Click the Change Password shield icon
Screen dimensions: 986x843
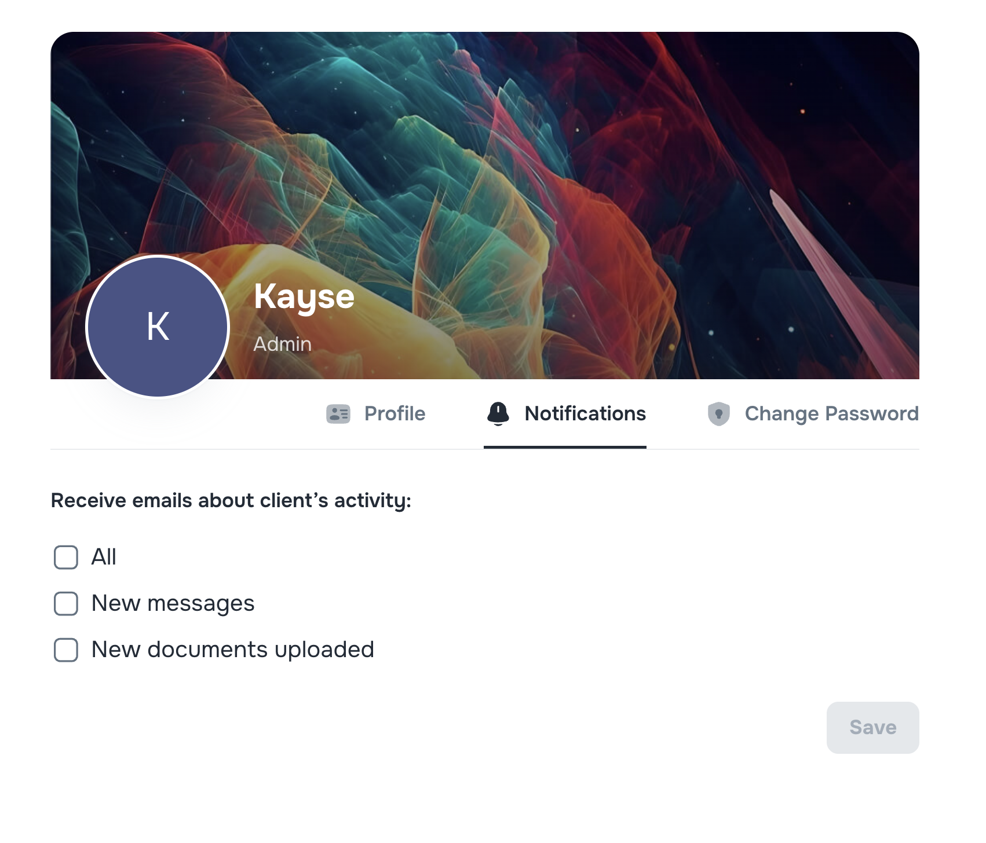720,413
